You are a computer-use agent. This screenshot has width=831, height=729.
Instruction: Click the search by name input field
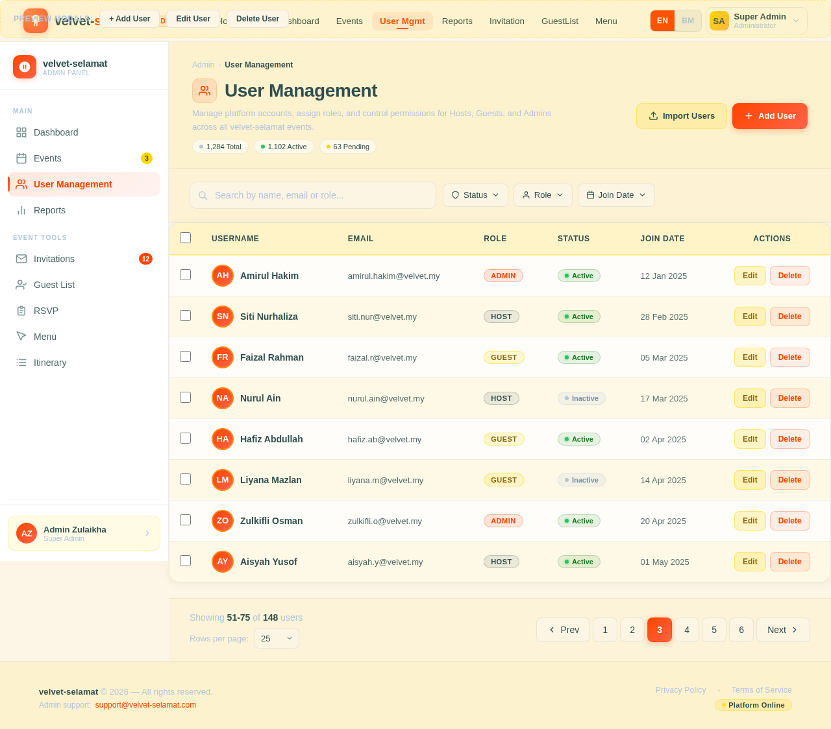[313, 195]
